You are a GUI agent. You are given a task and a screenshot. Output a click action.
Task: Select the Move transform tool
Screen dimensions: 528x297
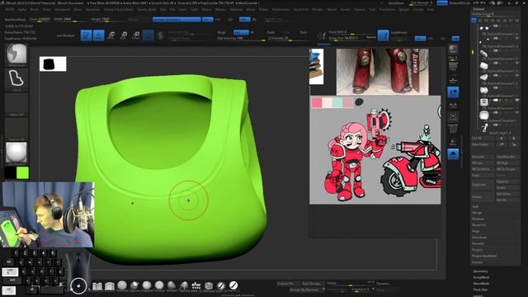[111, 35]
